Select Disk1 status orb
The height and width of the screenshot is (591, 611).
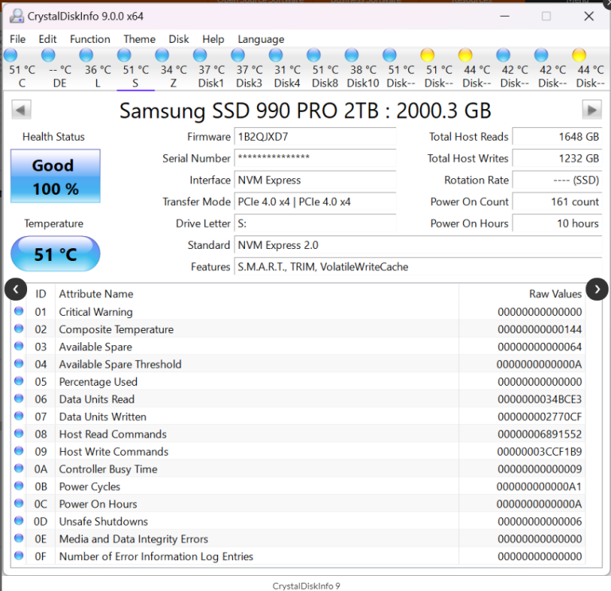[200, 55]
